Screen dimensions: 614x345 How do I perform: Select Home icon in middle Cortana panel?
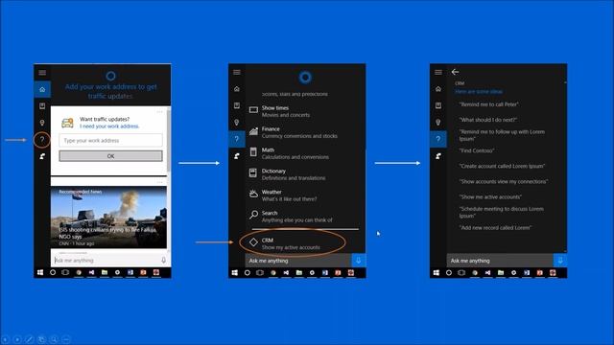click(x=237, y=89)
